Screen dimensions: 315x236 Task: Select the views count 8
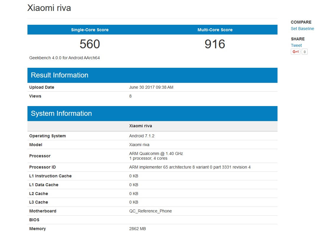tap(130, 96)
